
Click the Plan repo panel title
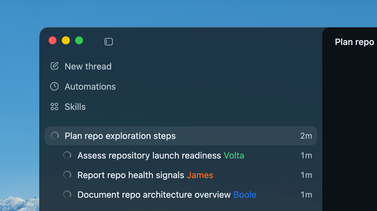click(354, 42)
